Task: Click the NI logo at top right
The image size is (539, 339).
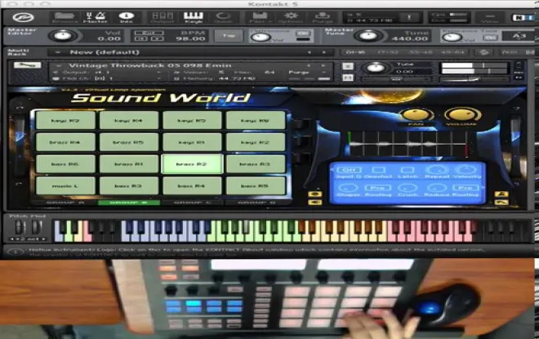Action: point(522,17)
